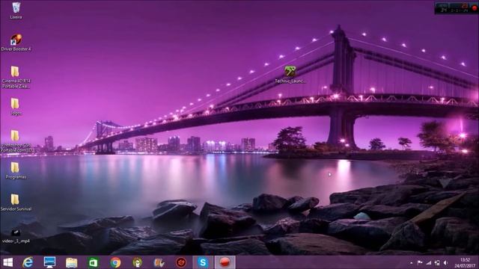479x269 pixels.
Task: Launch Google Chrome from taskbar
Action: pos(115,262)
